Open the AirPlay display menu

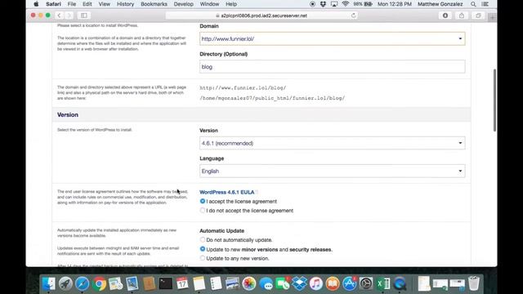tap(334, 4)
